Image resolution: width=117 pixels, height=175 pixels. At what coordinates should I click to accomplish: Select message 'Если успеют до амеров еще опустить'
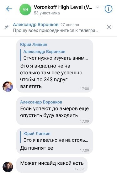55,111
